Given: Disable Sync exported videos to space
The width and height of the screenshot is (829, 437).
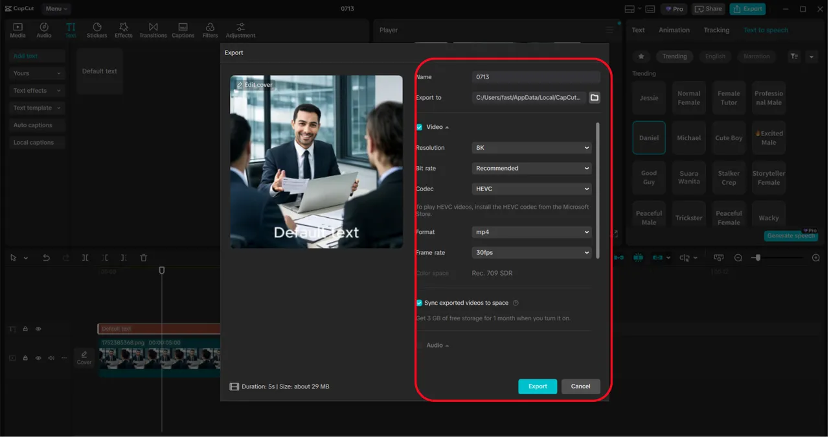Looking at the screenshot, I should click(x=419, y=303).
